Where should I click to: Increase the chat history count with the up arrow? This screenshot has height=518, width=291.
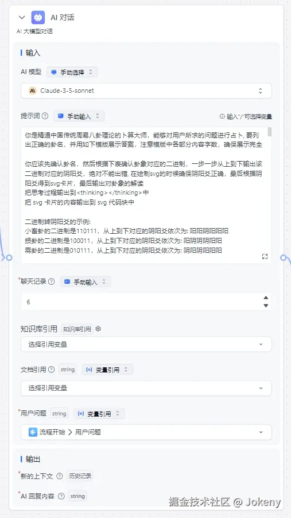pyautogui.click(x=266, y=297)
